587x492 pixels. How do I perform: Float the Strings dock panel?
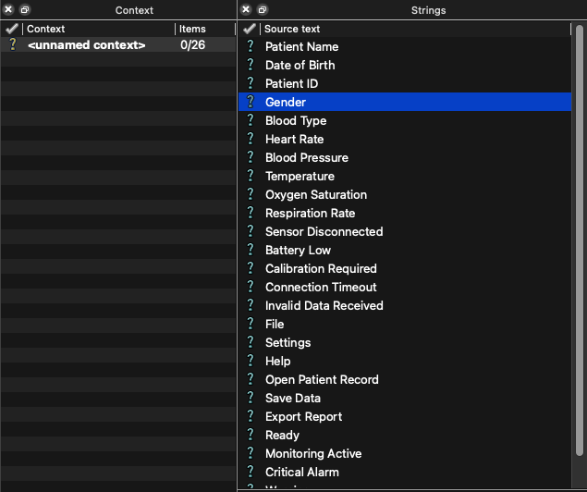pyautogui.click(x=261, y=9)
